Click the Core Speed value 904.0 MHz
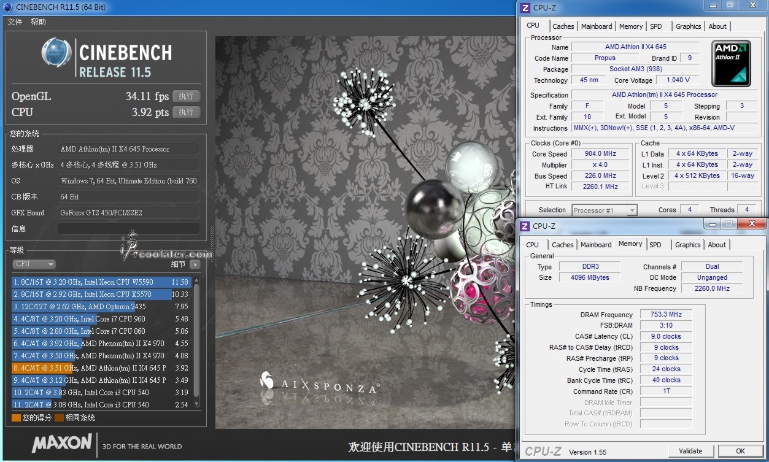 click(x=601, y=154)
